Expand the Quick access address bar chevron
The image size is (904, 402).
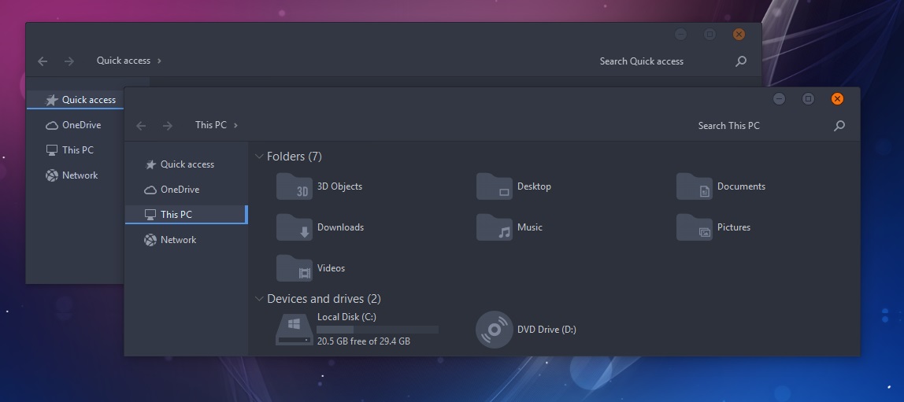(159, 61)
